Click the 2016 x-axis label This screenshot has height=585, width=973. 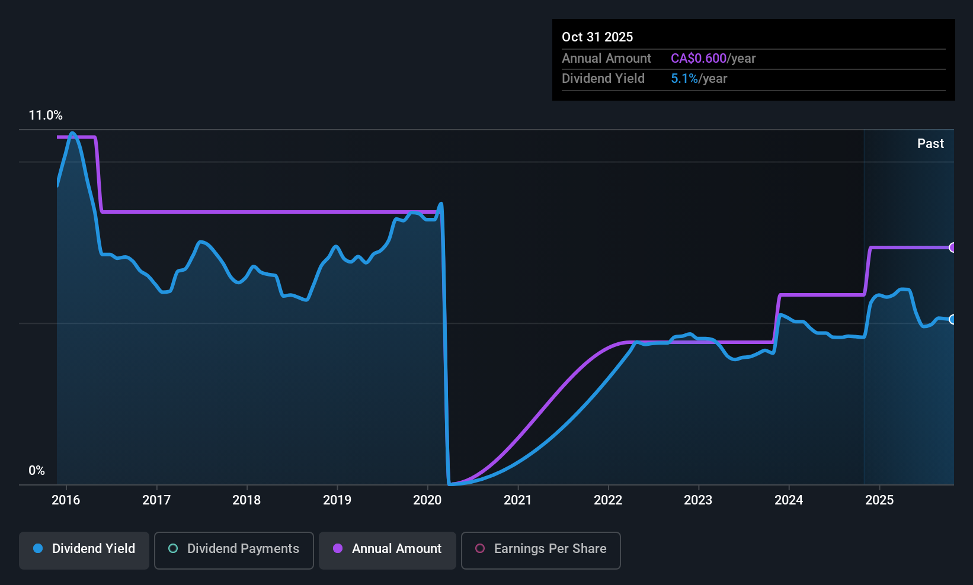66,500
